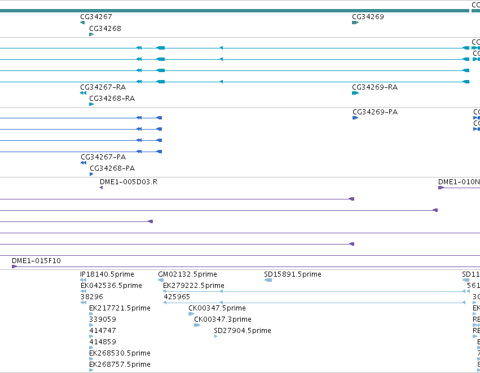Image resolution: width=480 pixels, height=373 pixels.
Task: Open the CG34268-RA transcript label
Action: (112, 99)
